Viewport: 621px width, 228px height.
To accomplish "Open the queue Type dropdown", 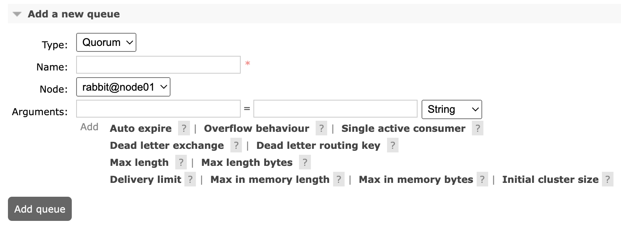I will pyautogui.click(x=106, y=43).
